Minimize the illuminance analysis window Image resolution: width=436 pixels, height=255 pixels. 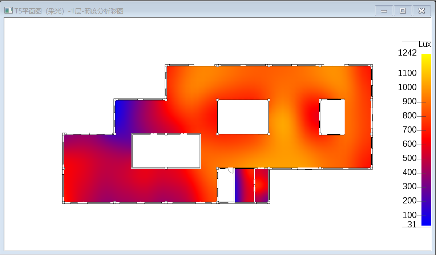[384, 11]
